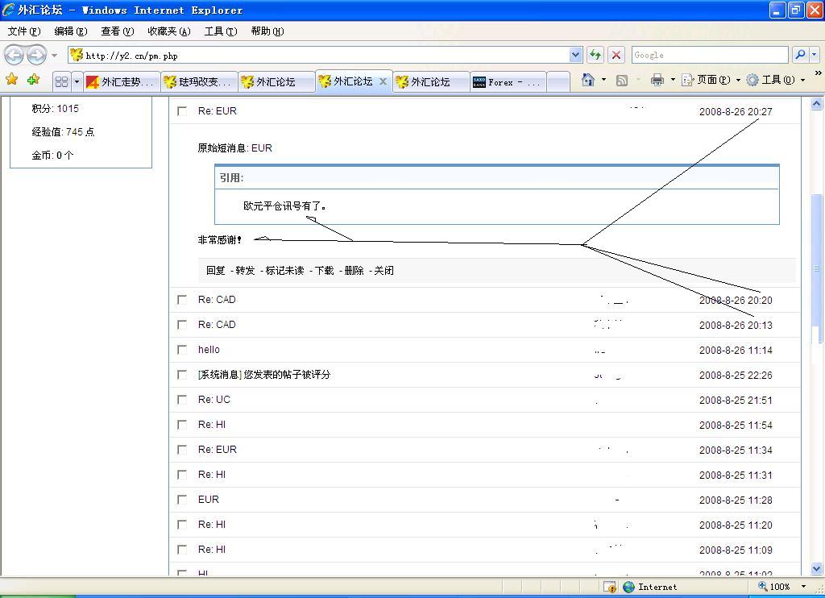
Task: Click the Internet Explorer title bar icon
Action: (x=8, y=10)
